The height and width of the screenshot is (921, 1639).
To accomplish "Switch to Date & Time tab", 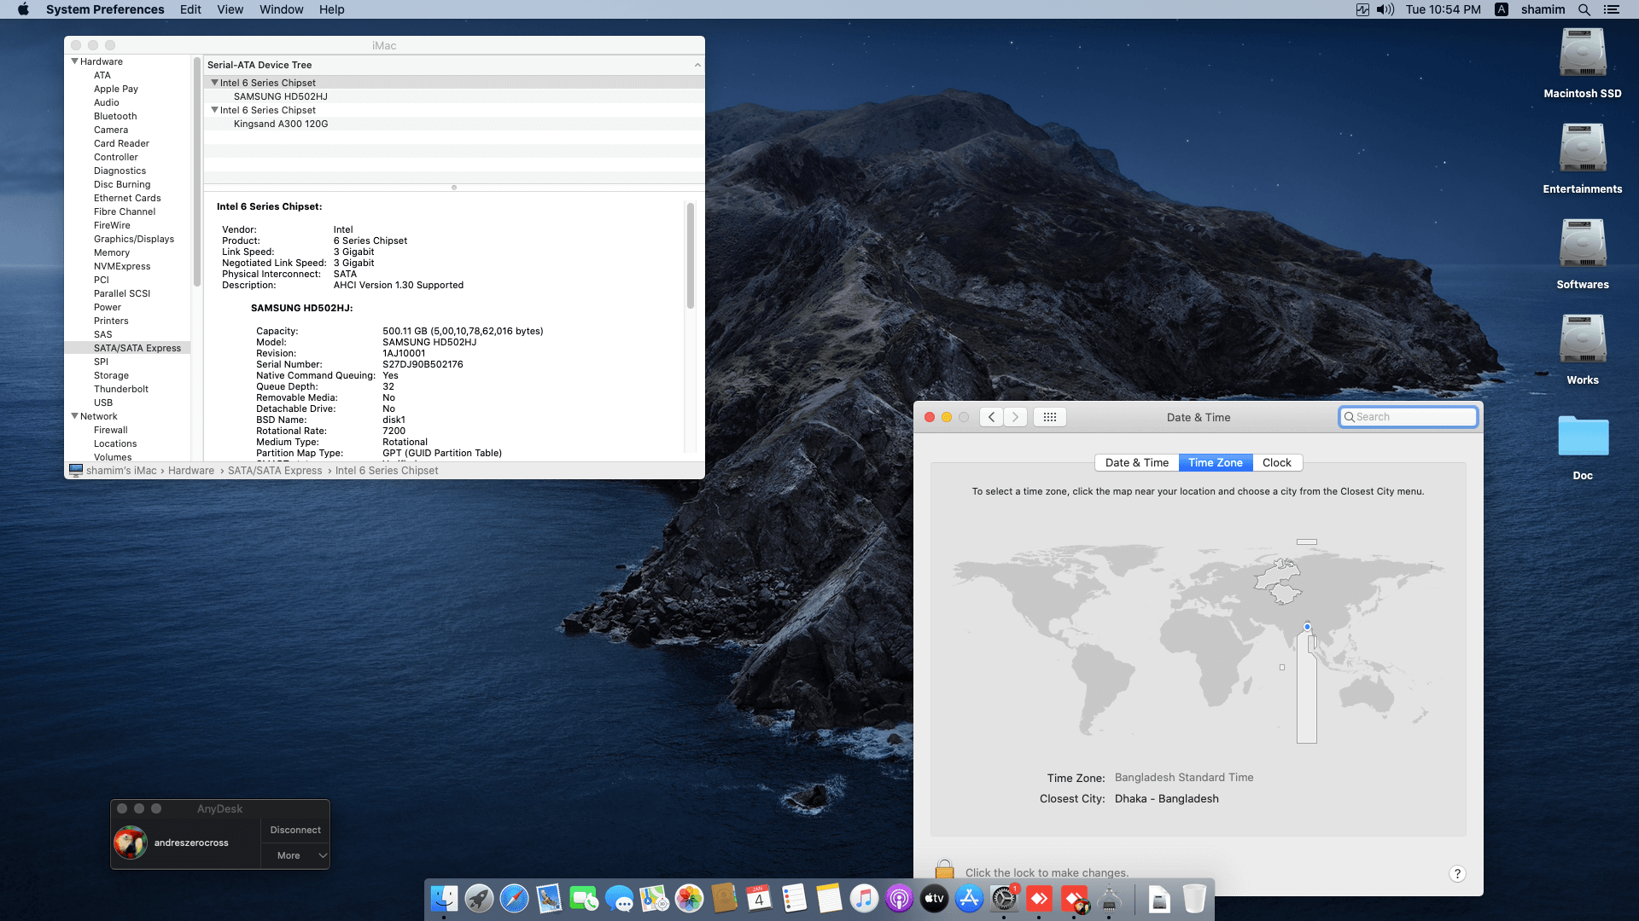I will pos(1136,463).
